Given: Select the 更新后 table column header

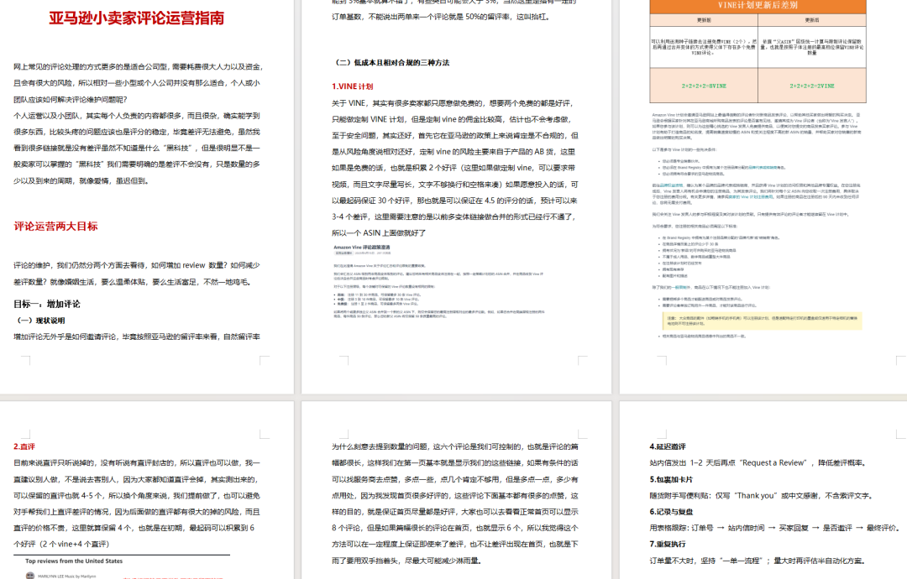Looking at the screenshot, I should coord(812,19).
